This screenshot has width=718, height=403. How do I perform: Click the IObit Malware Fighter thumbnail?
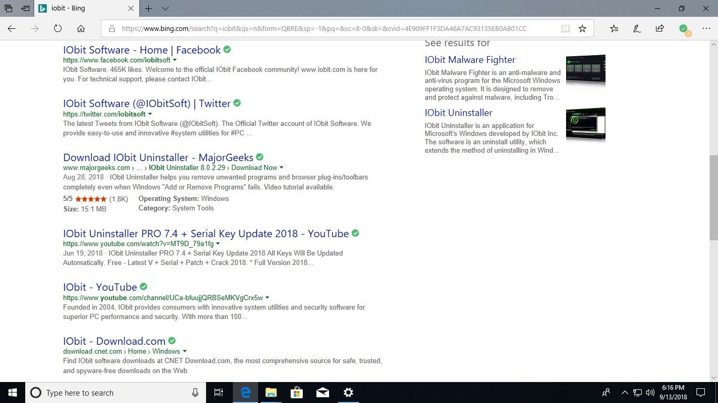586,70
